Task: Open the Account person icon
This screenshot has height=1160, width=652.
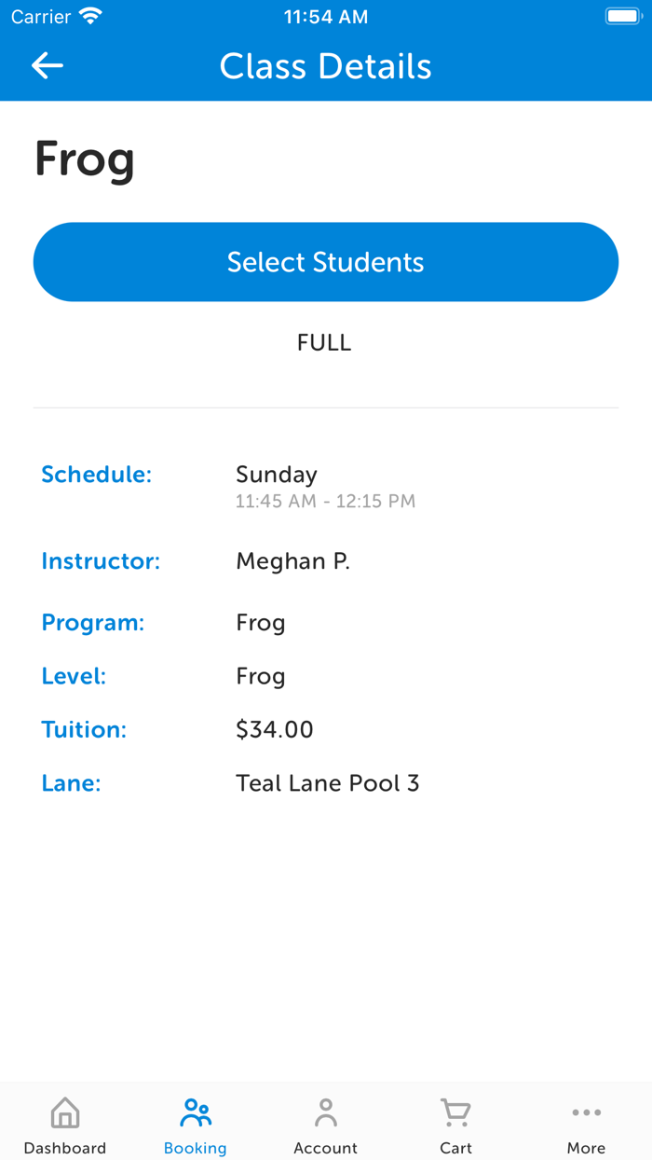Action: coord(325,1112)
